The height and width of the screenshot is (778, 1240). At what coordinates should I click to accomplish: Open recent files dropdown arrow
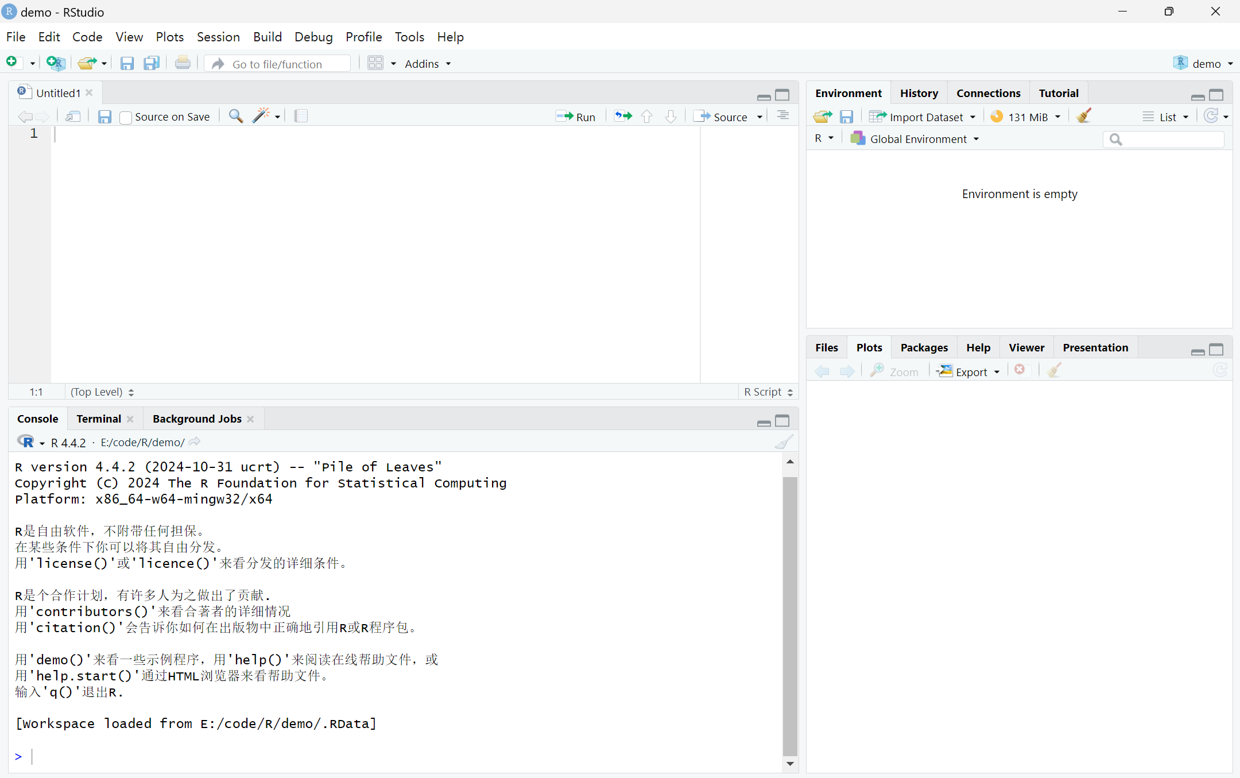[x=104, y=64]
